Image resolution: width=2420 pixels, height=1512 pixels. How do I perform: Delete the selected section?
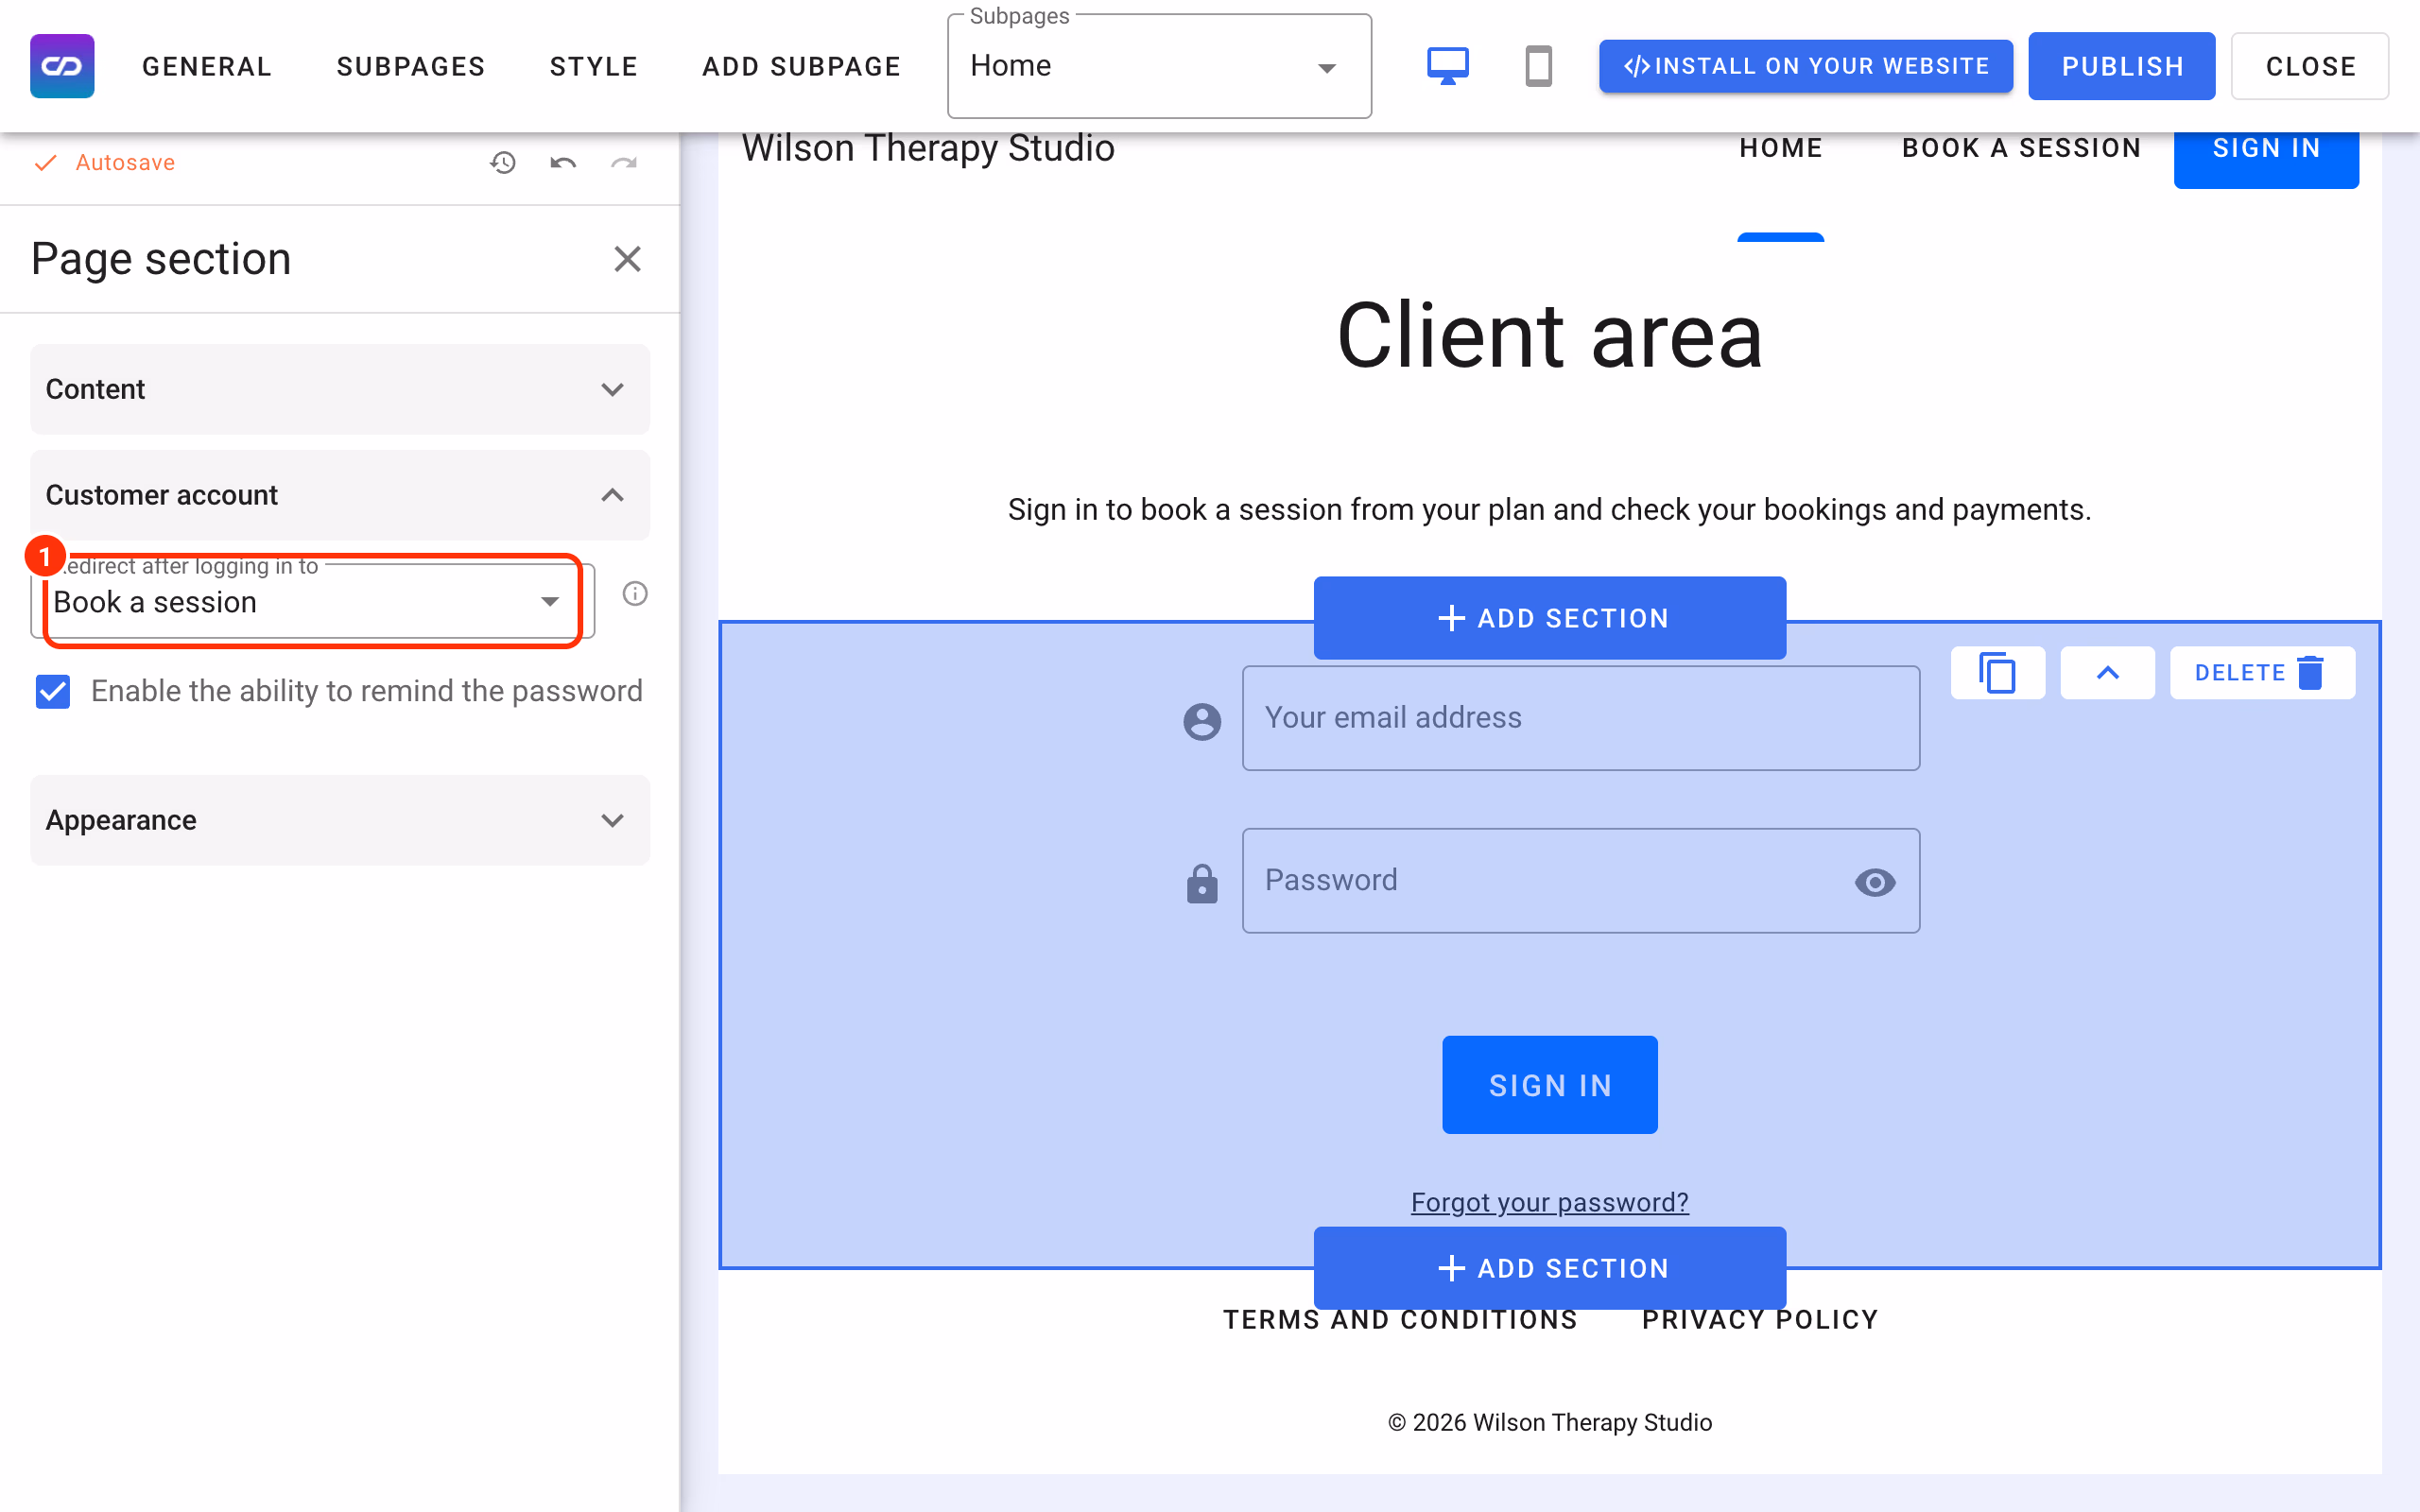pyautogui.click(x=2262, y=672)
